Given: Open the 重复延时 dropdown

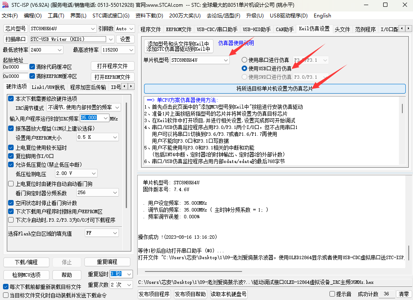Looking at the screenshot, I should point(121,274).
